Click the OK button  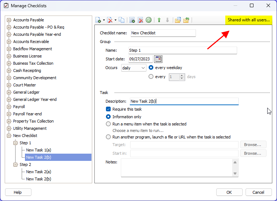point(229,192)
